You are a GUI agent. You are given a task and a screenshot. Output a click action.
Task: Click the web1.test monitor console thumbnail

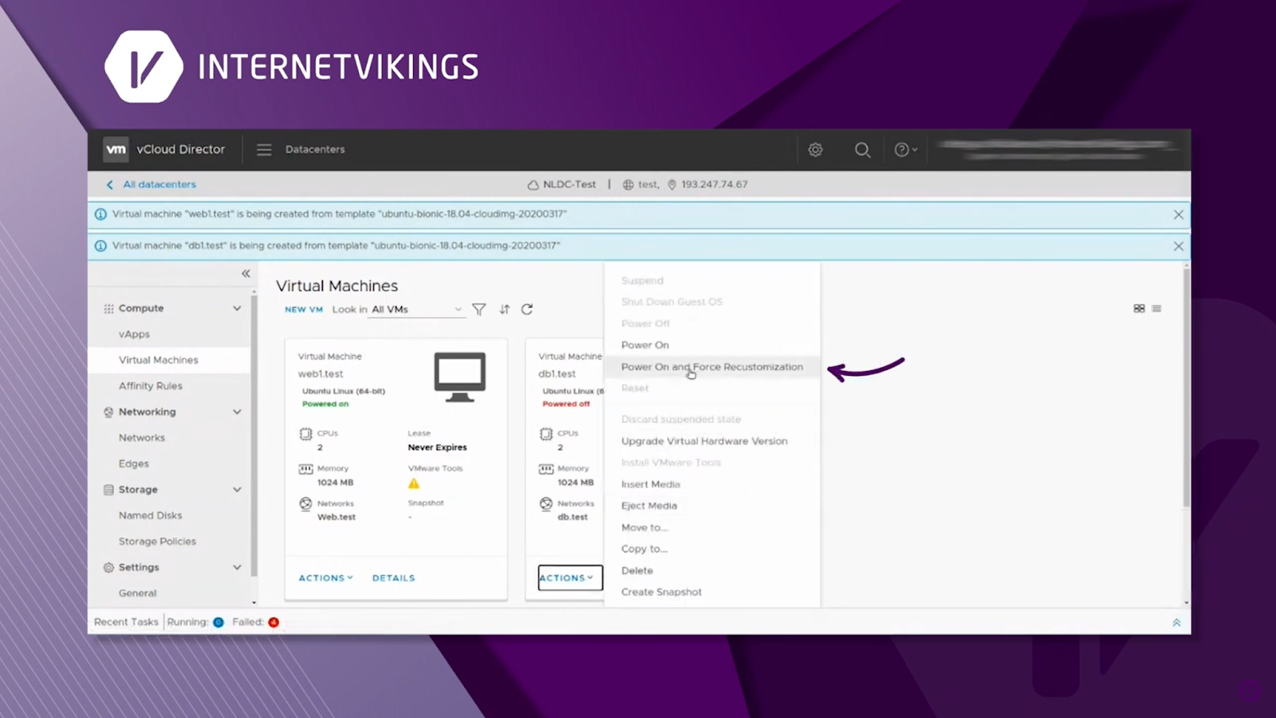pyautogui.click(x=460, y=377)
